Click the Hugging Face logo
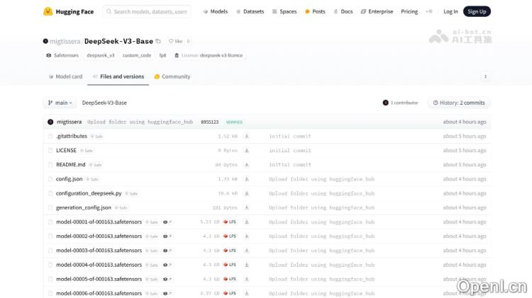 pos(69,11)
